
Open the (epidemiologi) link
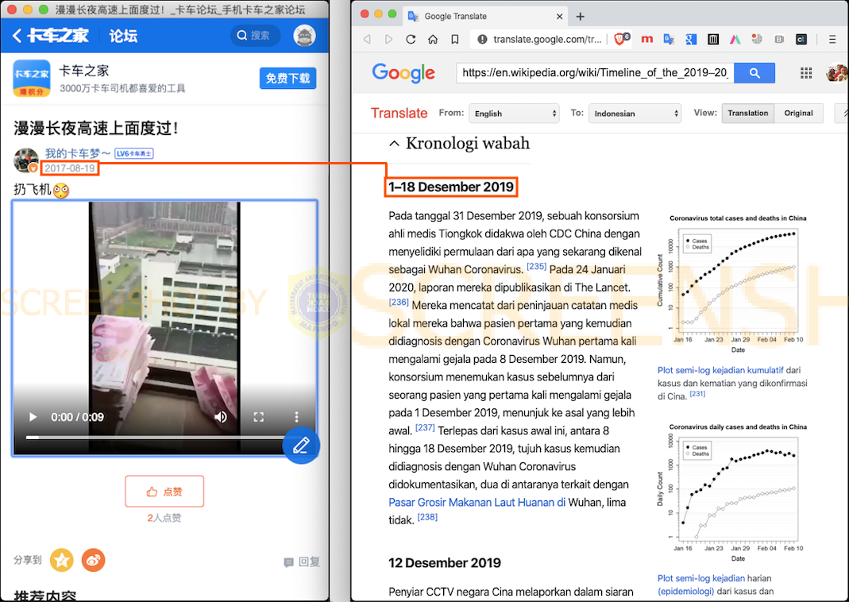[x=685, y=591]
